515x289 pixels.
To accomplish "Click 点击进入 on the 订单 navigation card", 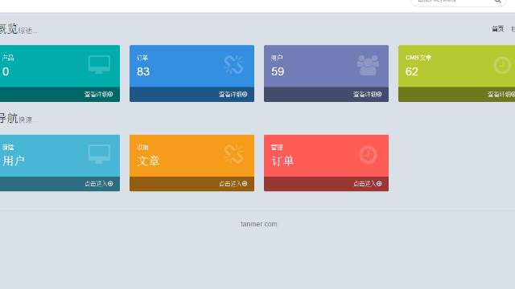I will click(368, 184).
